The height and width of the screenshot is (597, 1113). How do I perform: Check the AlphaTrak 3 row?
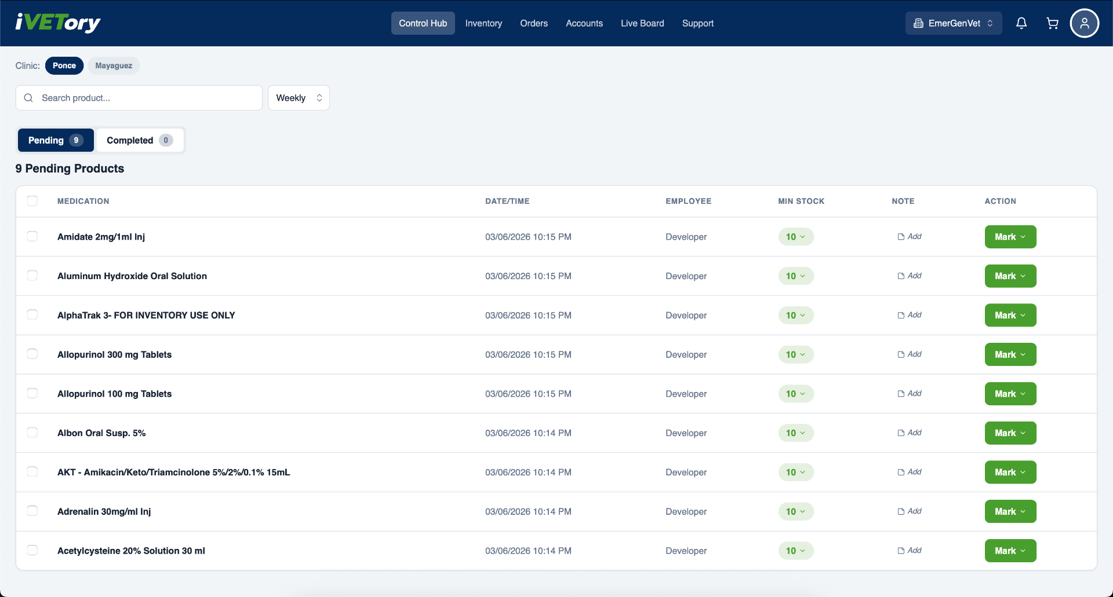pyautogui.click(x=32, y=314)
